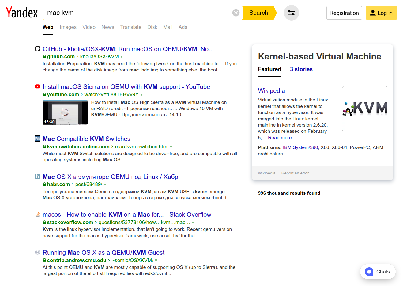Click the lock icon before youtube.com

pyautogui.click(x=44, y=95)
